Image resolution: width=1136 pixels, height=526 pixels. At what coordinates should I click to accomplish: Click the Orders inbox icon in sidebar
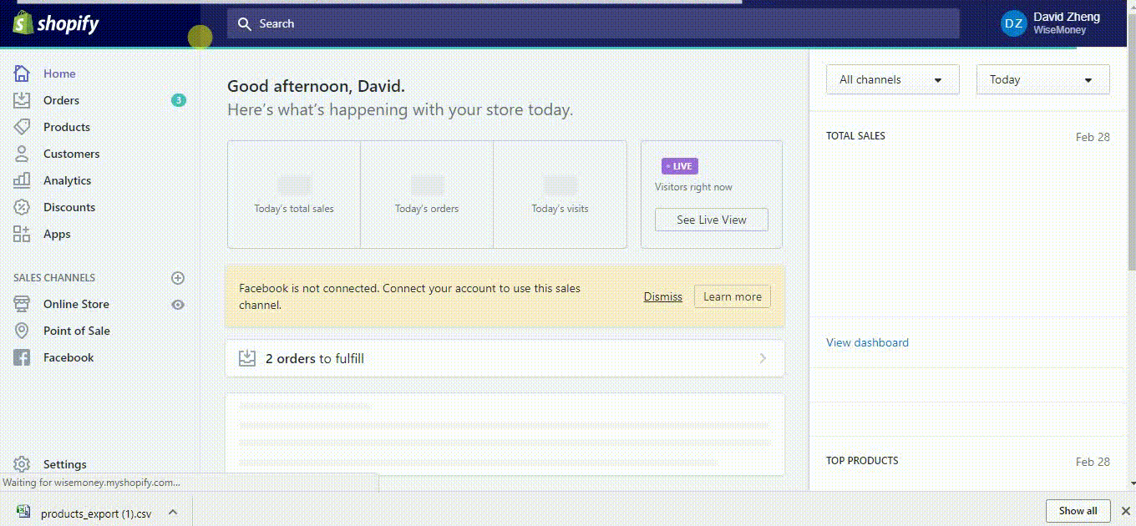coord(22,100)
